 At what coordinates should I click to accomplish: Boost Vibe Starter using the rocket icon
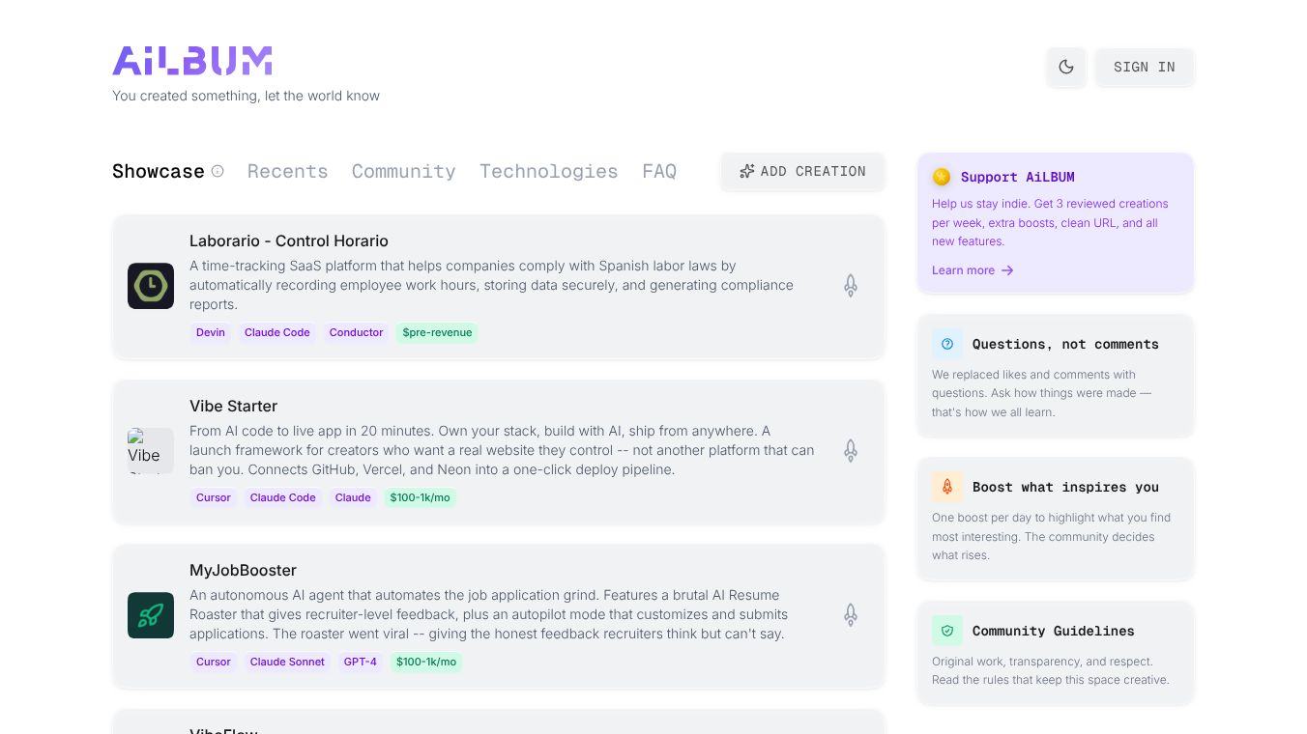pyautogui.click(x=851, y=451)
